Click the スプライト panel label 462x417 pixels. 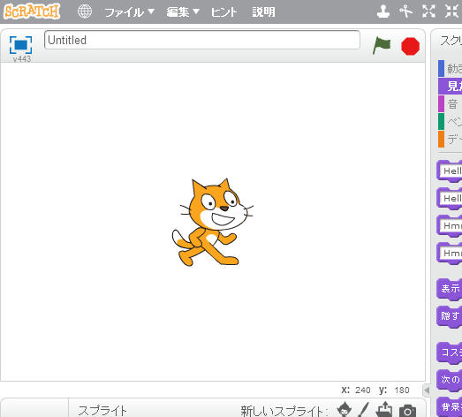[x=102, y=411]
